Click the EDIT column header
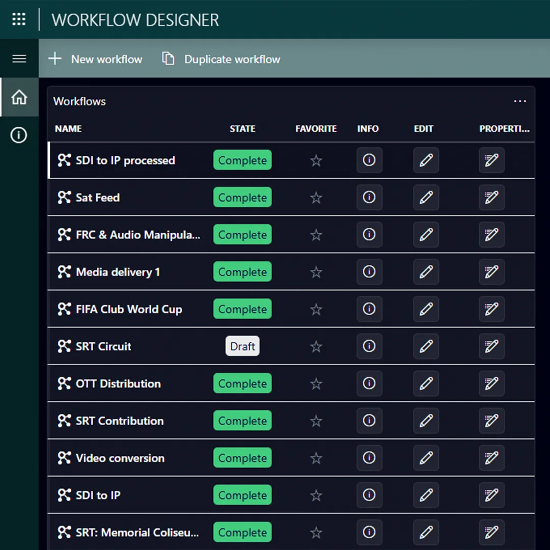Image resolution: width=550 pixels, height=550 pixels. click(x=423, y=129)
